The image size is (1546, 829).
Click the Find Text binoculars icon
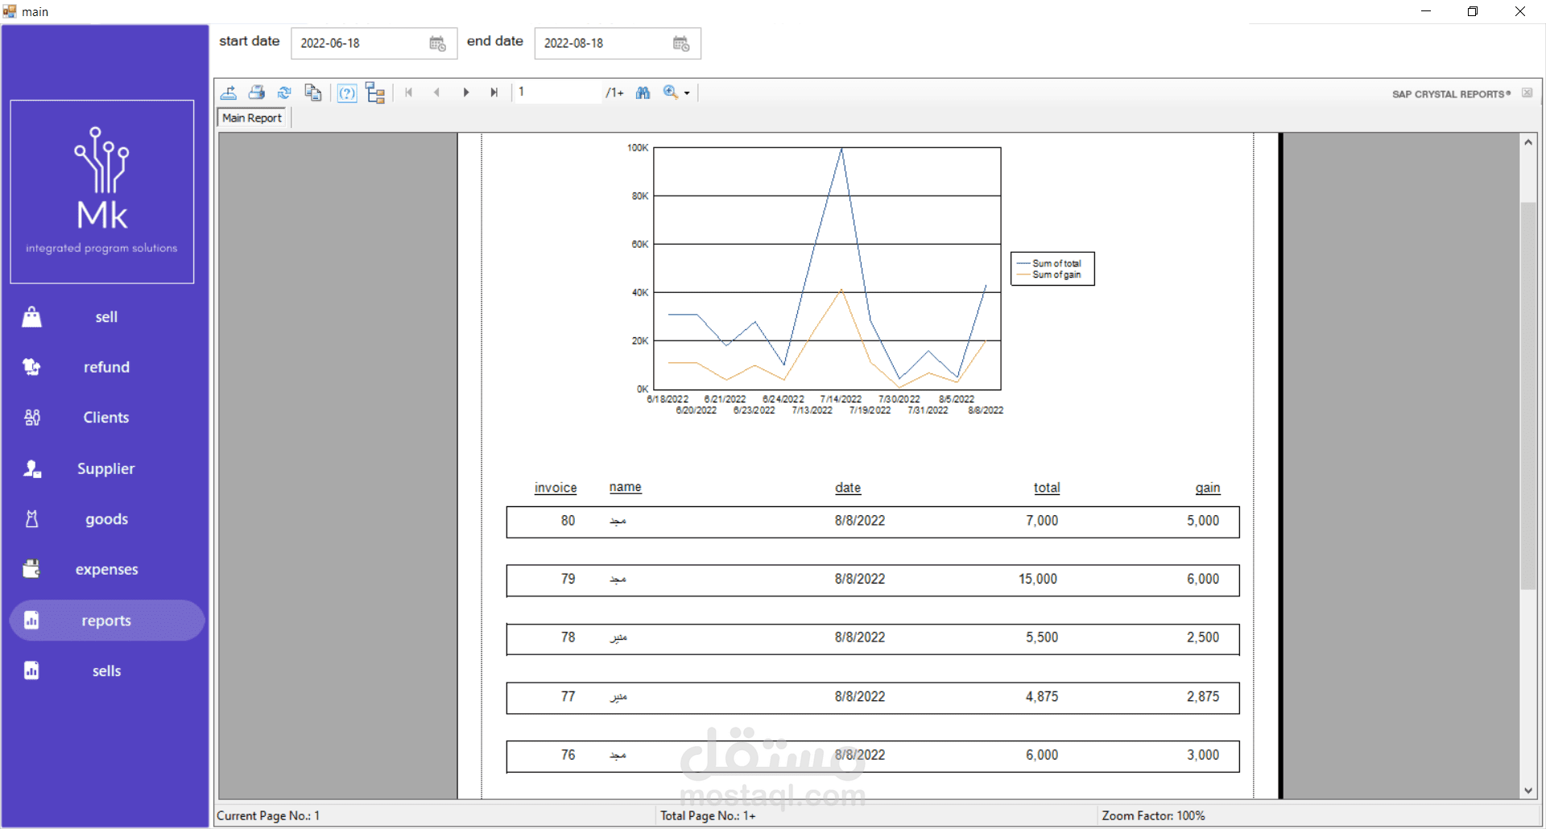click(x=643, y=93)
